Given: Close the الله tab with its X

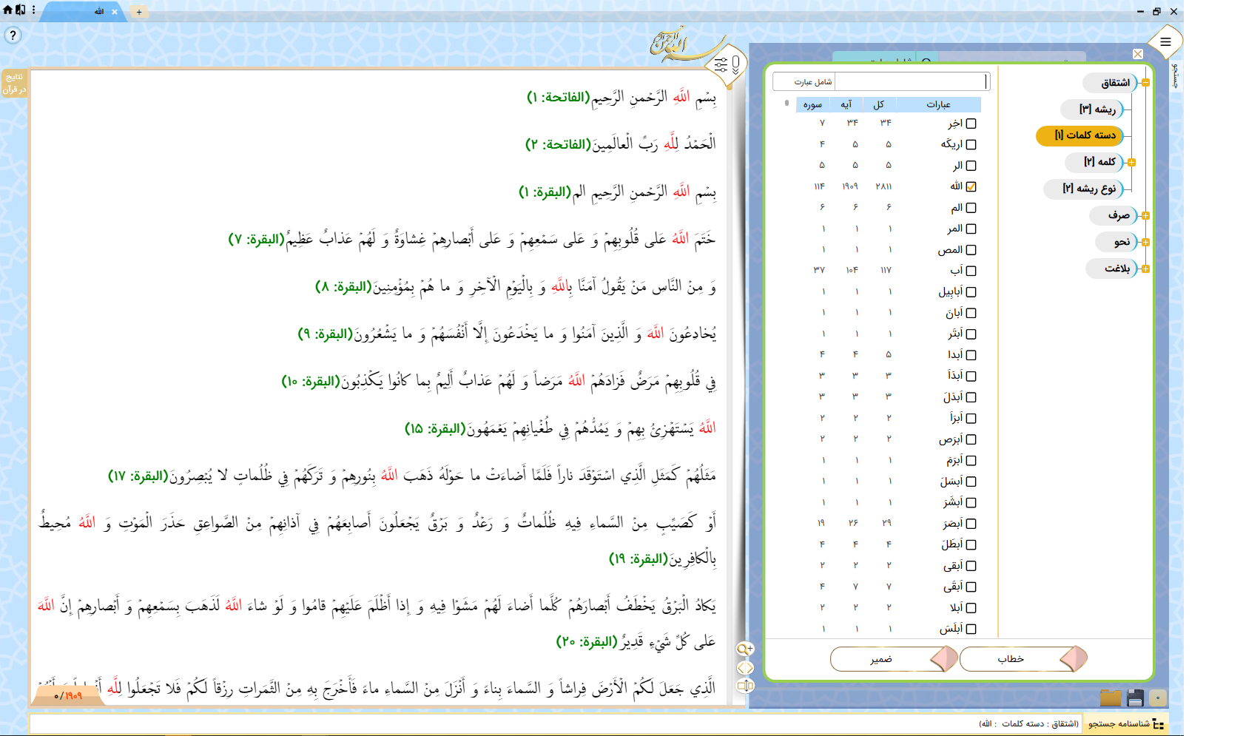Looking at the screenshot, I should pos(115,12).
